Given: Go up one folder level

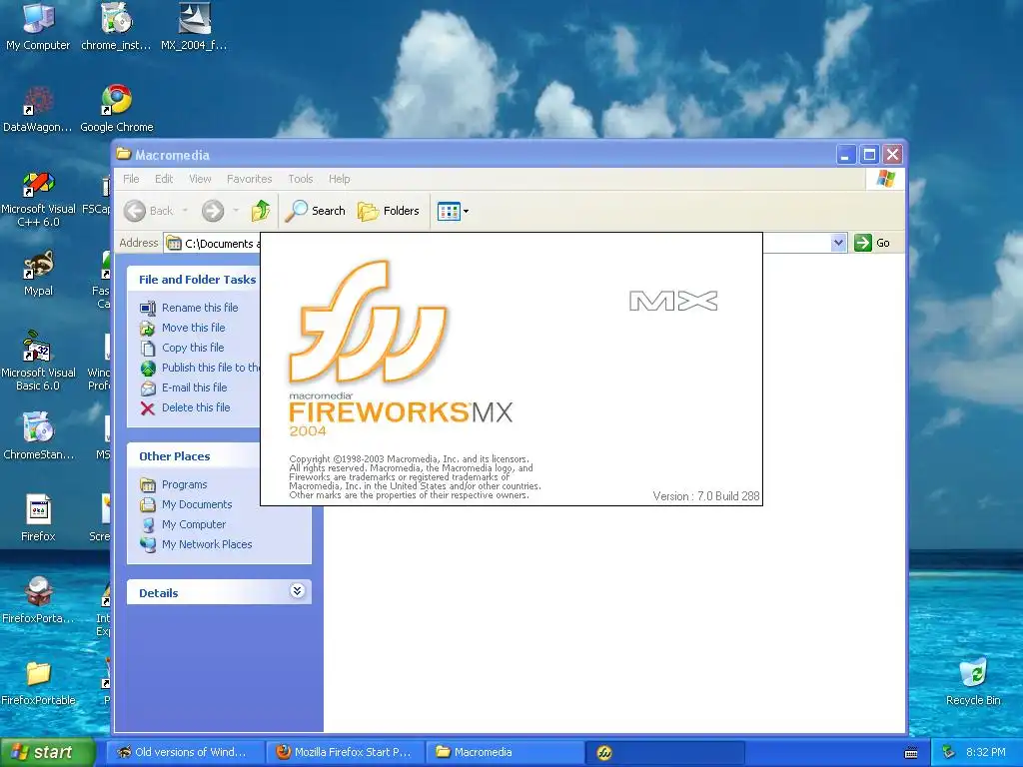Looking at the screenshot, I should pyautogui.click(x=261, y=211).
